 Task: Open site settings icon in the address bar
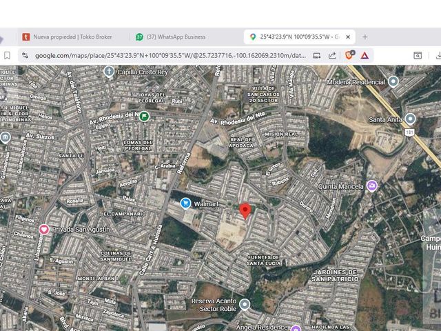(x=25, y=55)
